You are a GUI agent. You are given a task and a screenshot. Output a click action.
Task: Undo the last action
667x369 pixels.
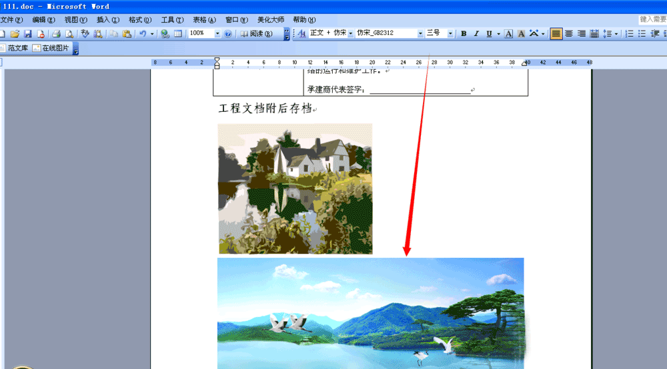pos(143,33)
